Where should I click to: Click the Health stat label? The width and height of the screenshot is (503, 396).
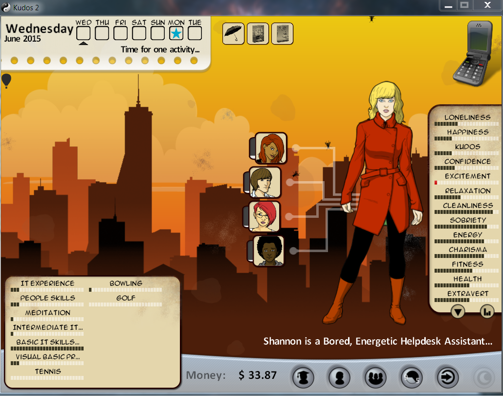(x=467, y=279)
